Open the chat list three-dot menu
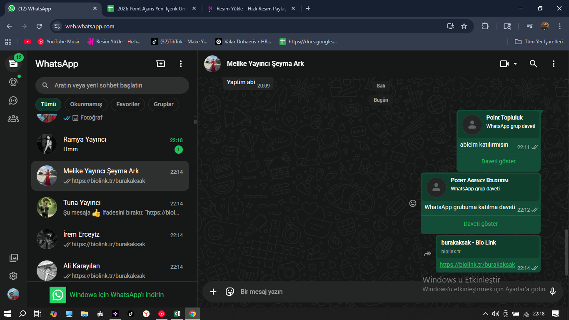The width and height of the screenshot is (569, 320). 181,64
